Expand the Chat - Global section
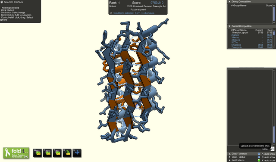Screen dimensions: 276x162 (229, 157)
